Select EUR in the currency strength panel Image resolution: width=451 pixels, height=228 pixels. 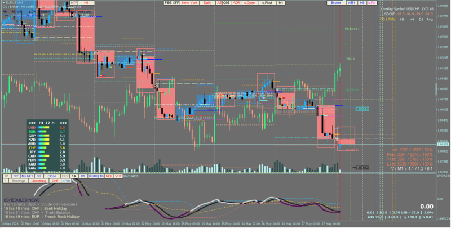[x=32, y=132]
